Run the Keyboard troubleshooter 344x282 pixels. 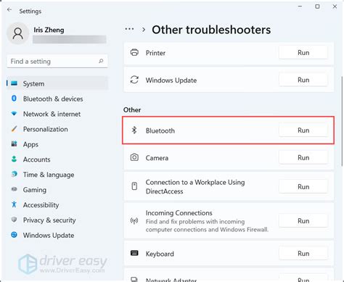point(303,254)
